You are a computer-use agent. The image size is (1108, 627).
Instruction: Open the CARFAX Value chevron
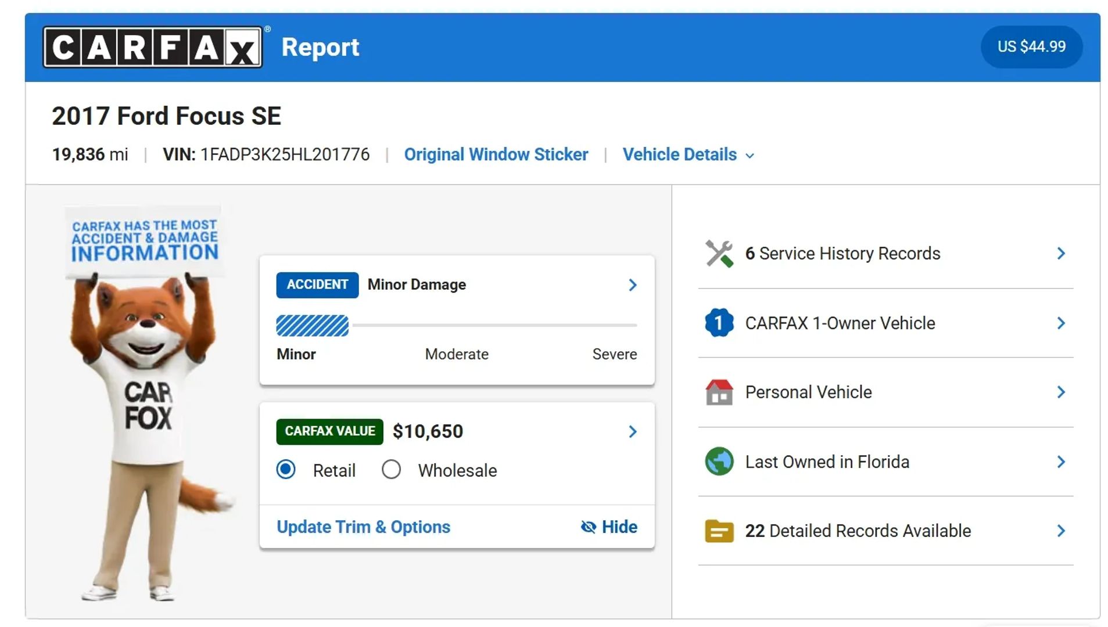pos(633,431)
